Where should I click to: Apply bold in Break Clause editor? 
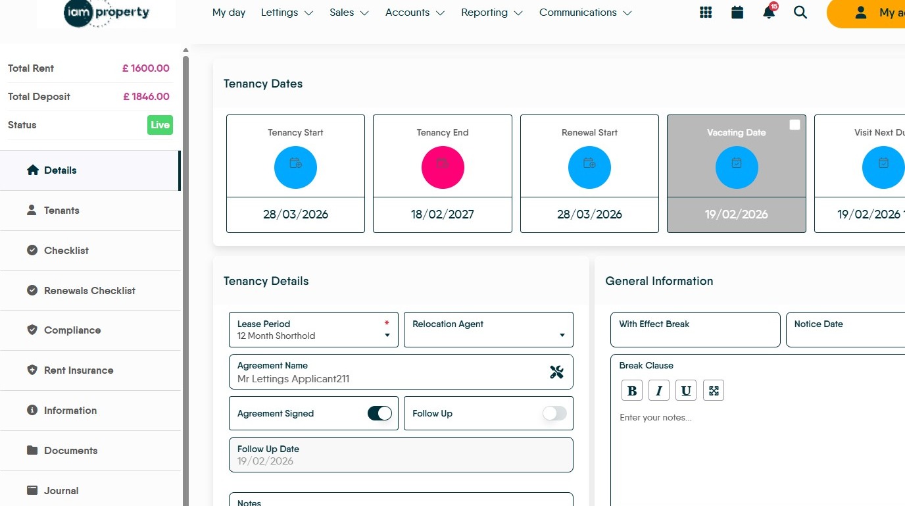click(632, 391)
